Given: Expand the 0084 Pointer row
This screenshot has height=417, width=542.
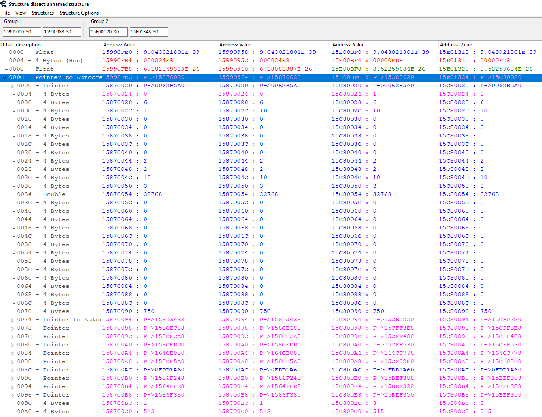Looking at the screenshot, I should pyautogui.click(x=12, y=353).
